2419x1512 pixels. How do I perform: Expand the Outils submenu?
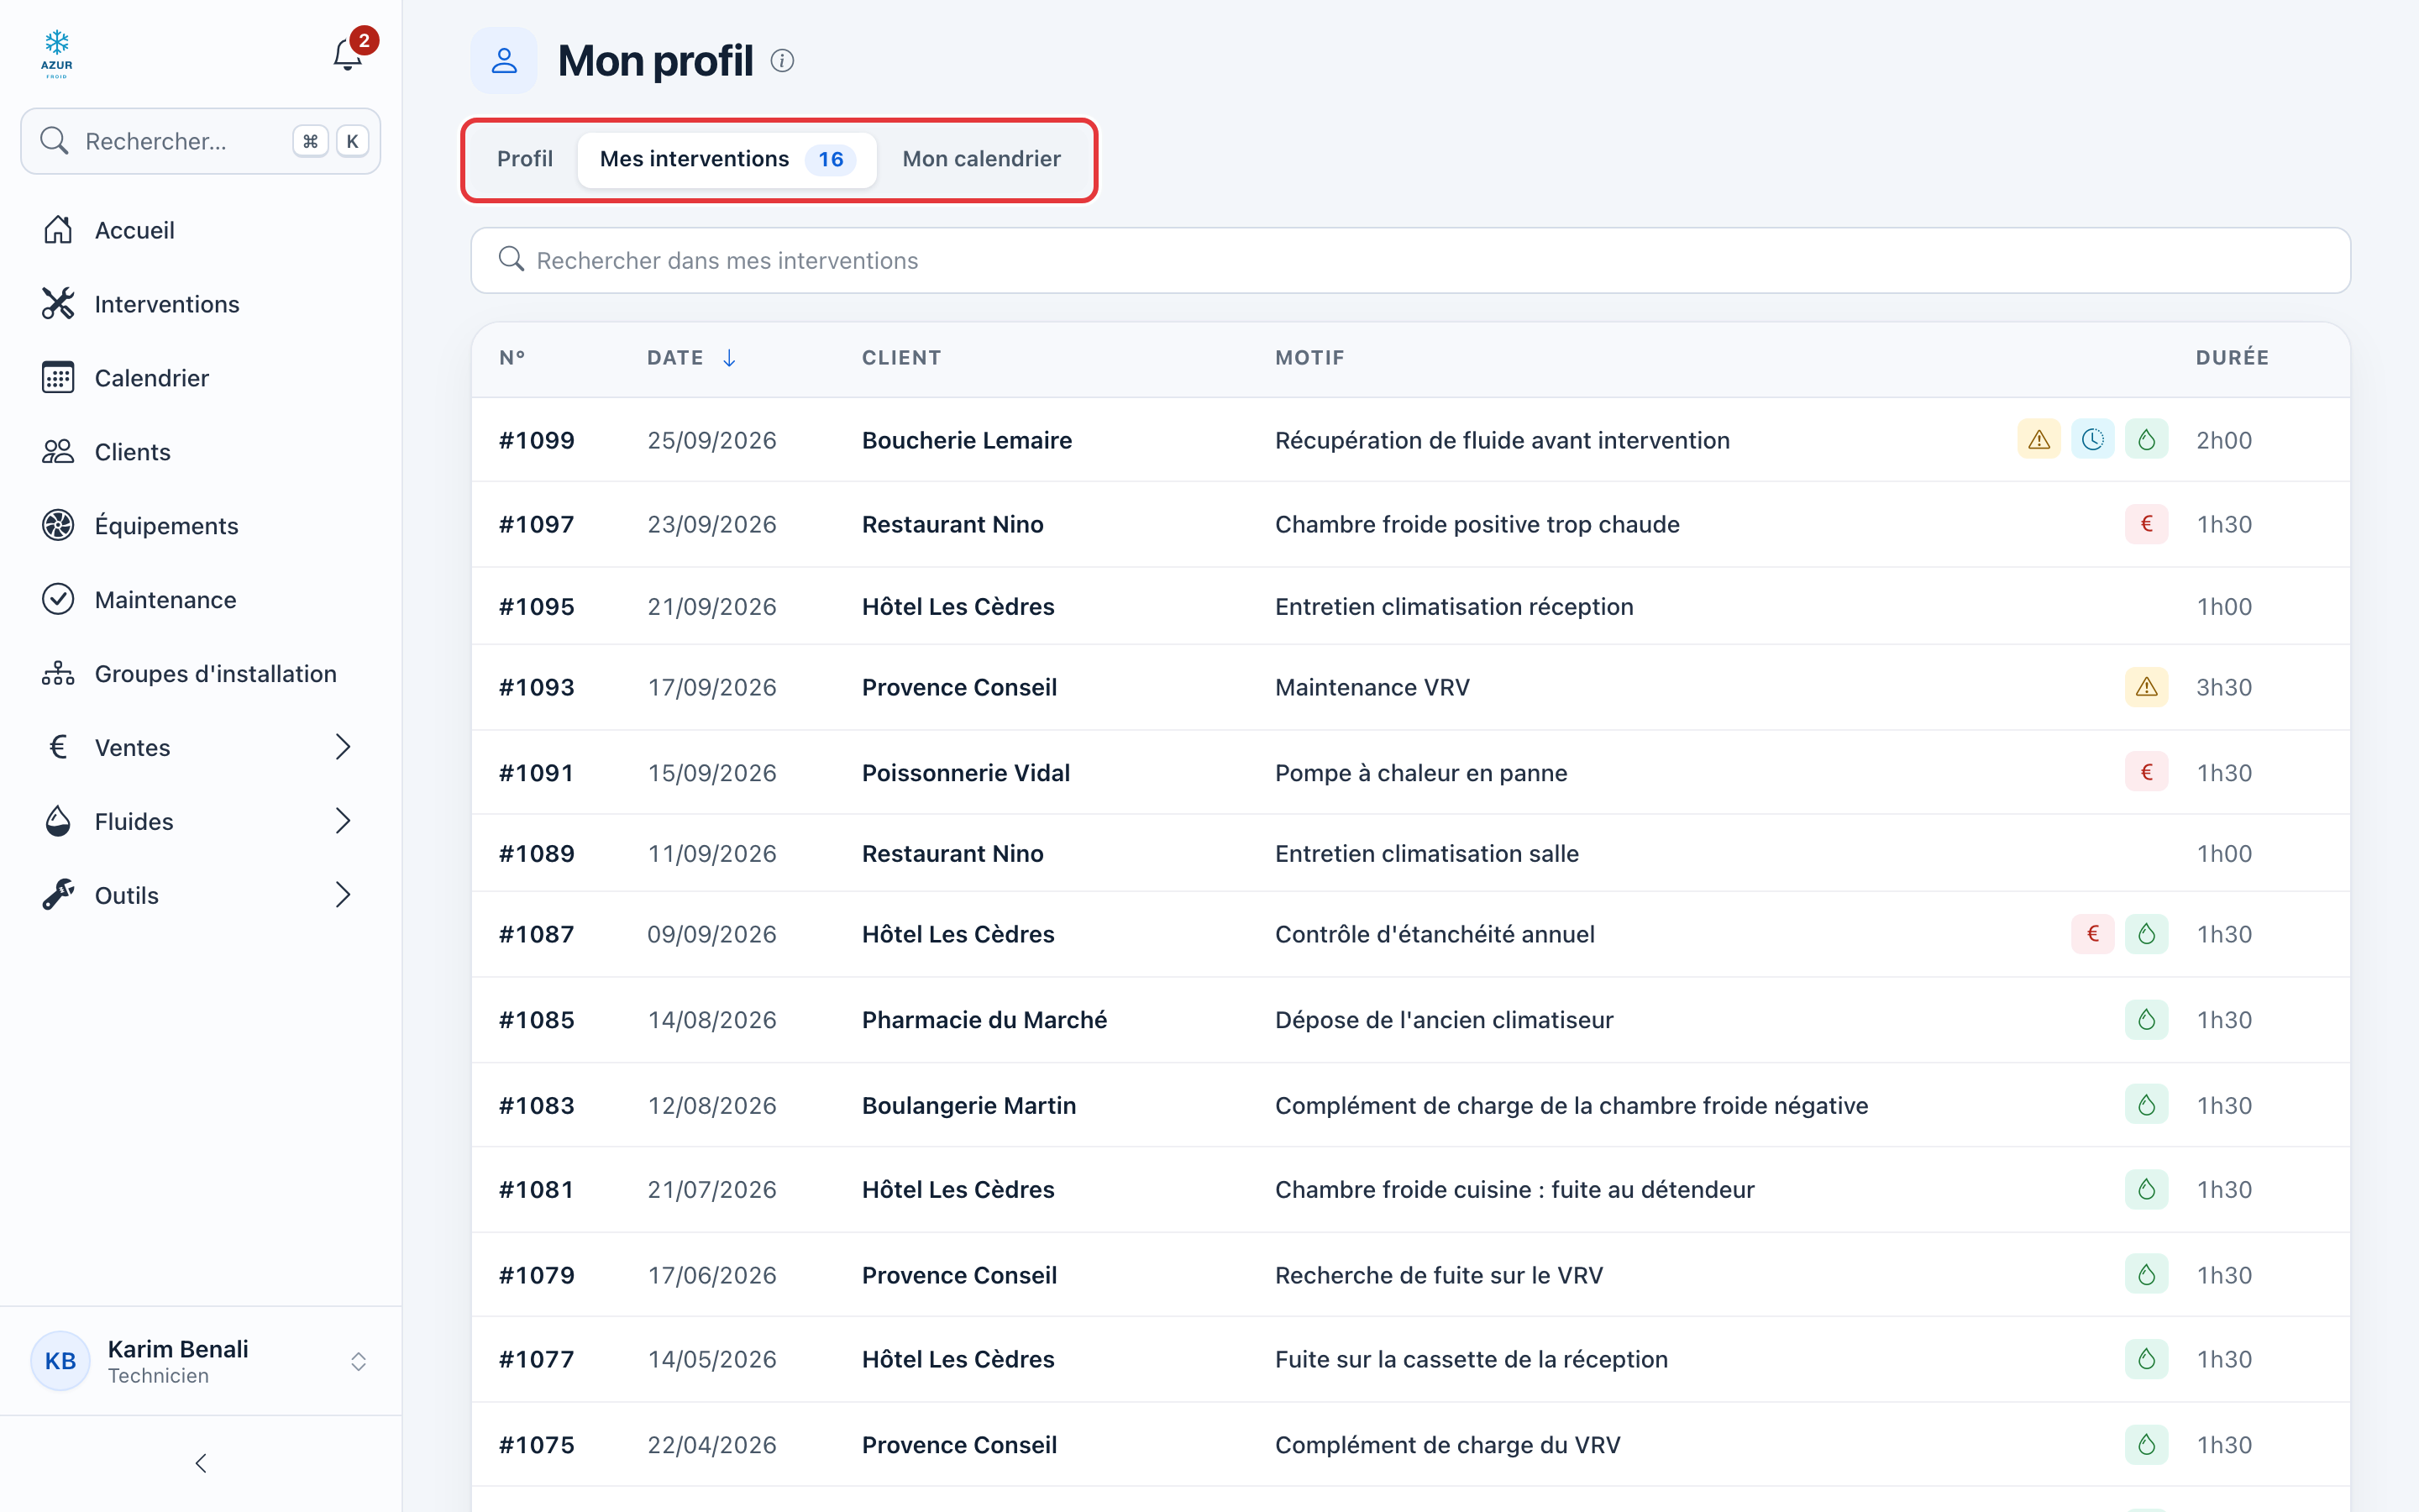pos(343,895)
